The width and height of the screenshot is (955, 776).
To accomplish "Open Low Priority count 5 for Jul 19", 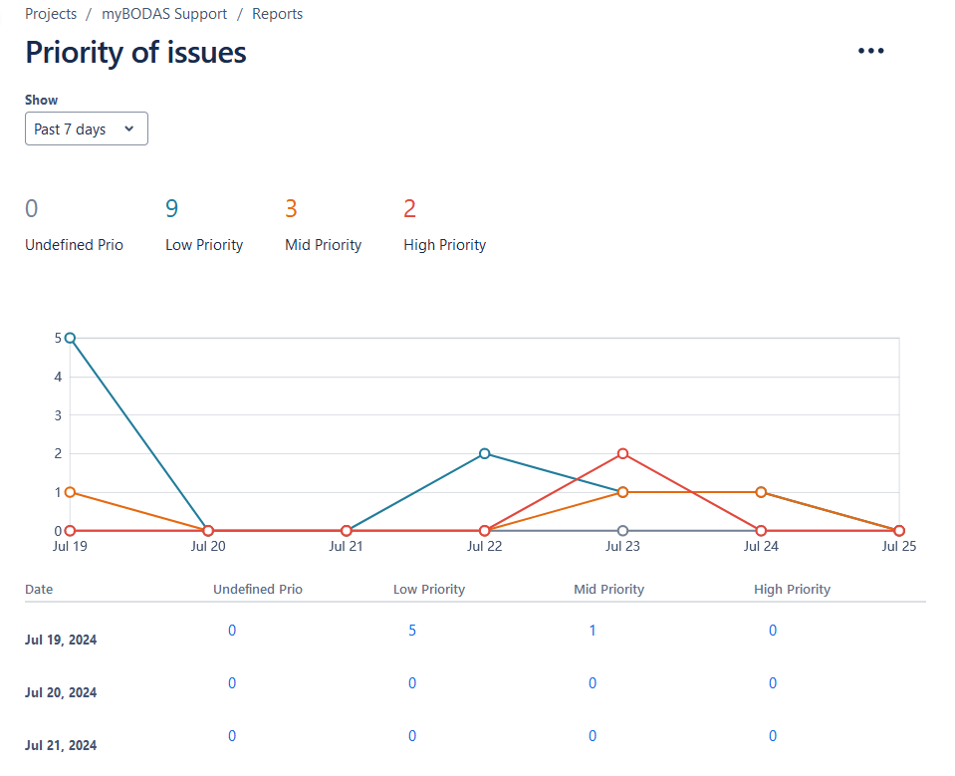I will point(412,631).
